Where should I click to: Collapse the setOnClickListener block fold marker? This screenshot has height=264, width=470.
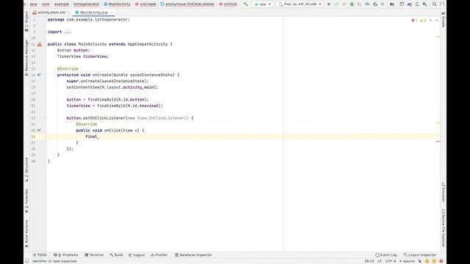(x=46, y=118)
